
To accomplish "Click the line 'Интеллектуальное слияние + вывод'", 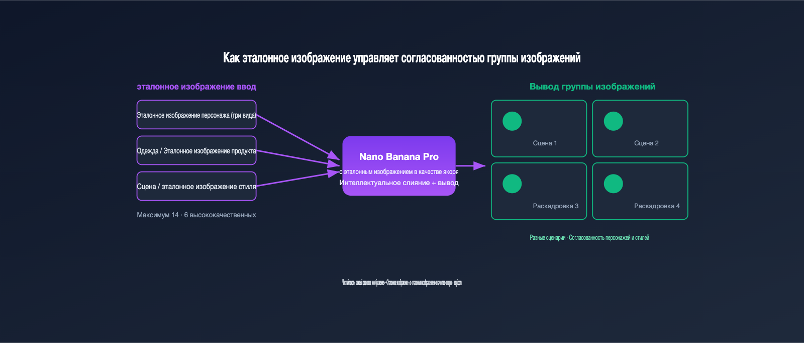I will [399, 183].
